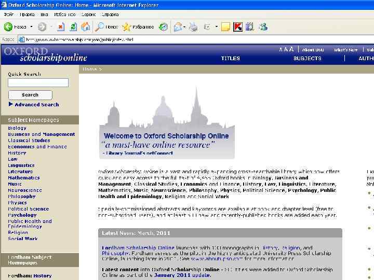Click the red Kaspersky K icon
The width and height of the screenshot is (374, 280).
click(238, 27)
